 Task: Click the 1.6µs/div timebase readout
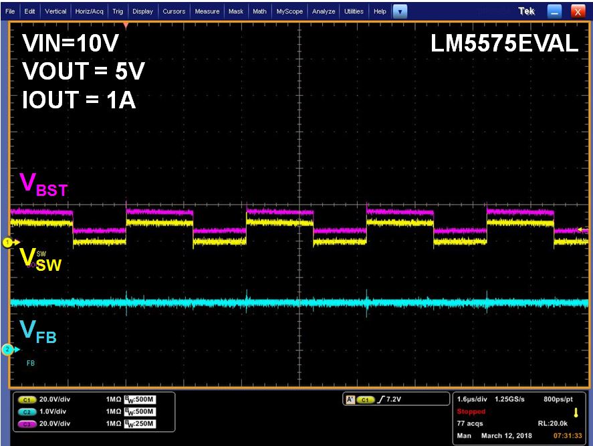click(x=472, y=399)
